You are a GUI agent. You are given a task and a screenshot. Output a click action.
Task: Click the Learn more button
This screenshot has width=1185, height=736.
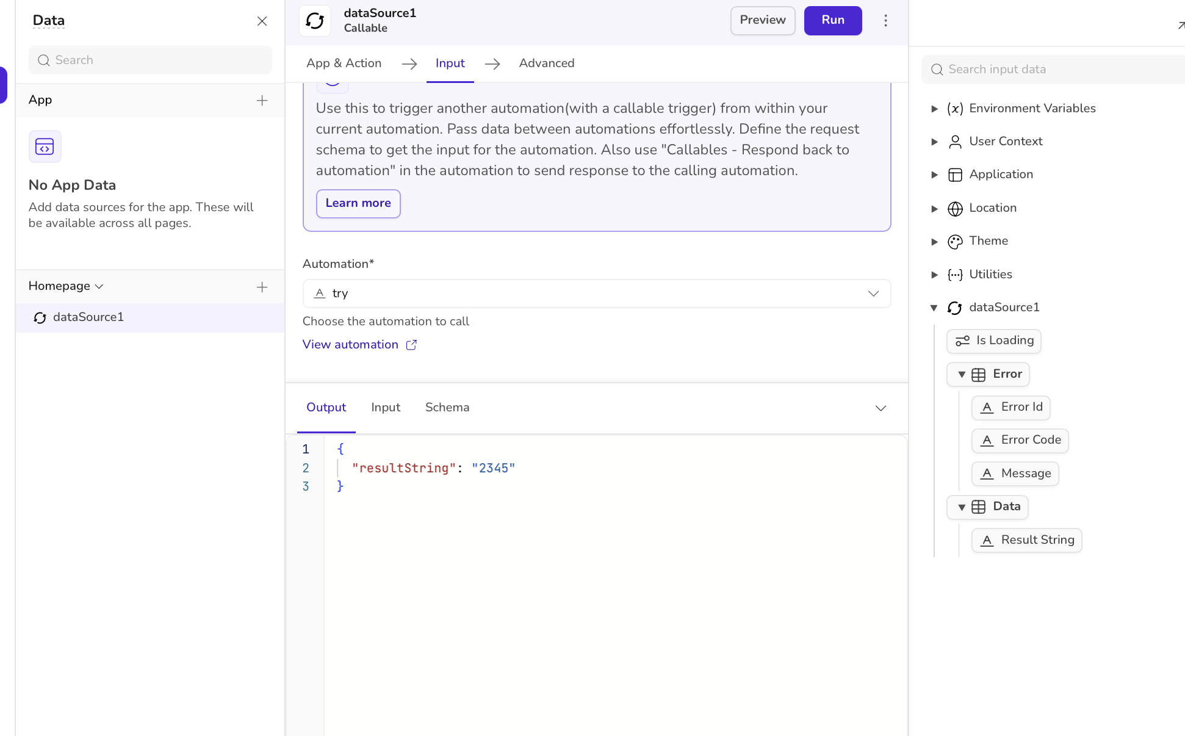click(x=358, y=203)
